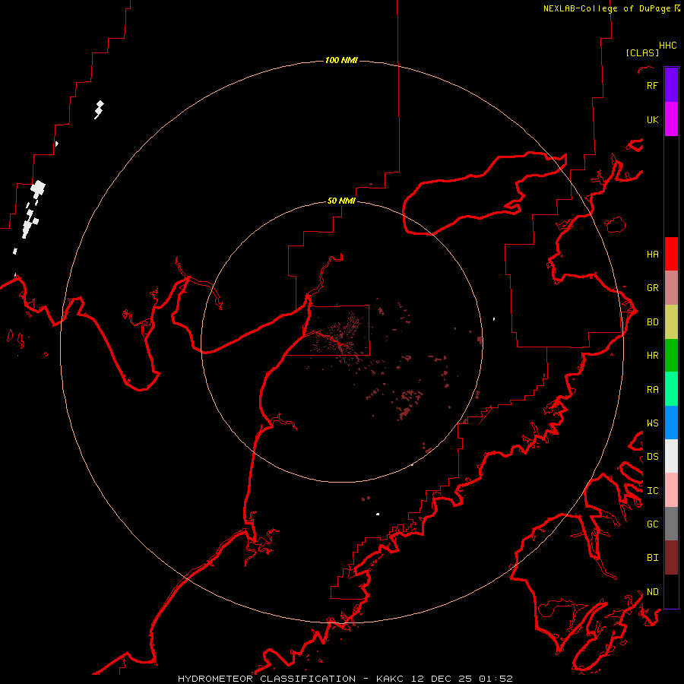The height and width of the screenshot is (684, 684).
Task: Click the HHC product code label
Action: tap(668, 46)
